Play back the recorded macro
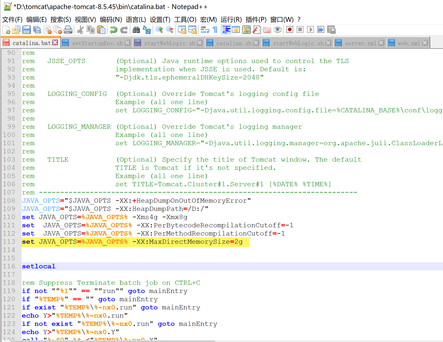The height and width of the screenshot is (342, 443). 310,30
